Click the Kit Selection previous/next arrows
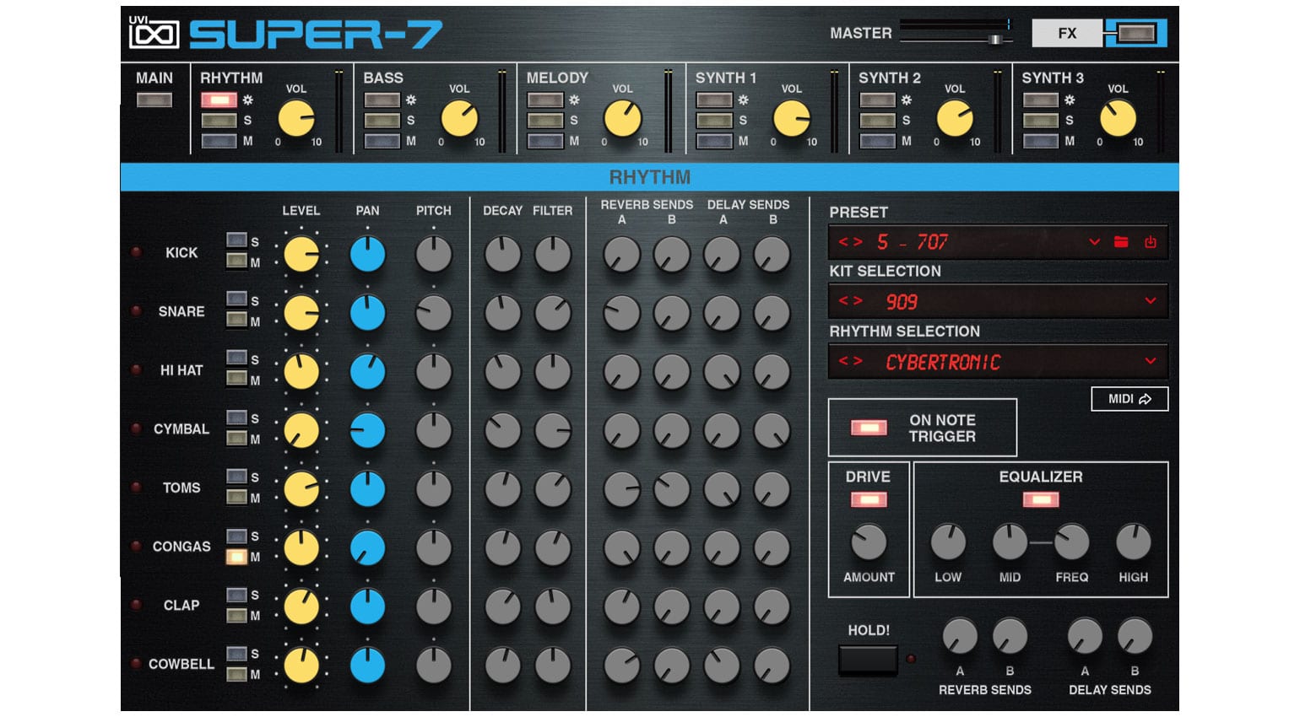This screenshot has width=1300, height=717. (x=850, y=301)
